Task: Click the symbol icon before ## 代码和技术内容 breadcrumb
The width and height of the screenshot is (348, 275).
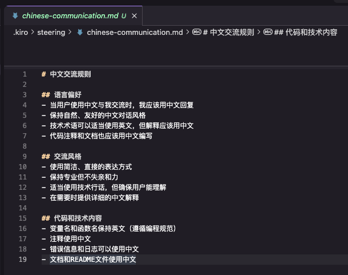Action: (x=268, y=33)
